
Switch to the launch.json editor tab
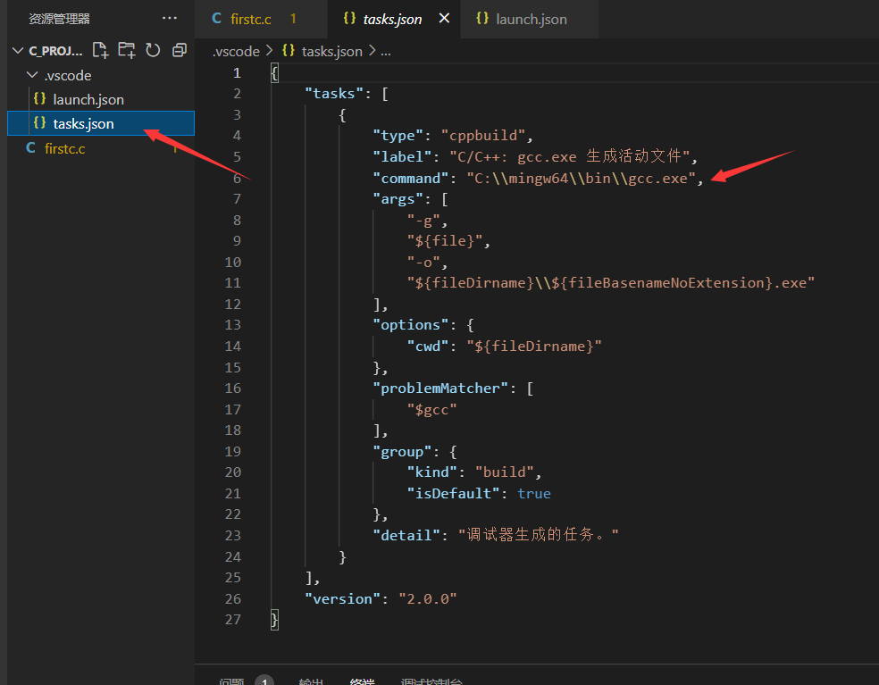coord(530,19)
